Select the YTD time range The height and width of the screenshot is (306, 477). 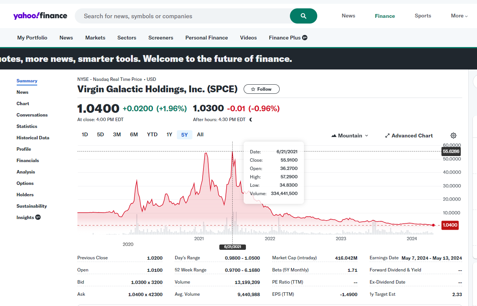tap(152, 135)
